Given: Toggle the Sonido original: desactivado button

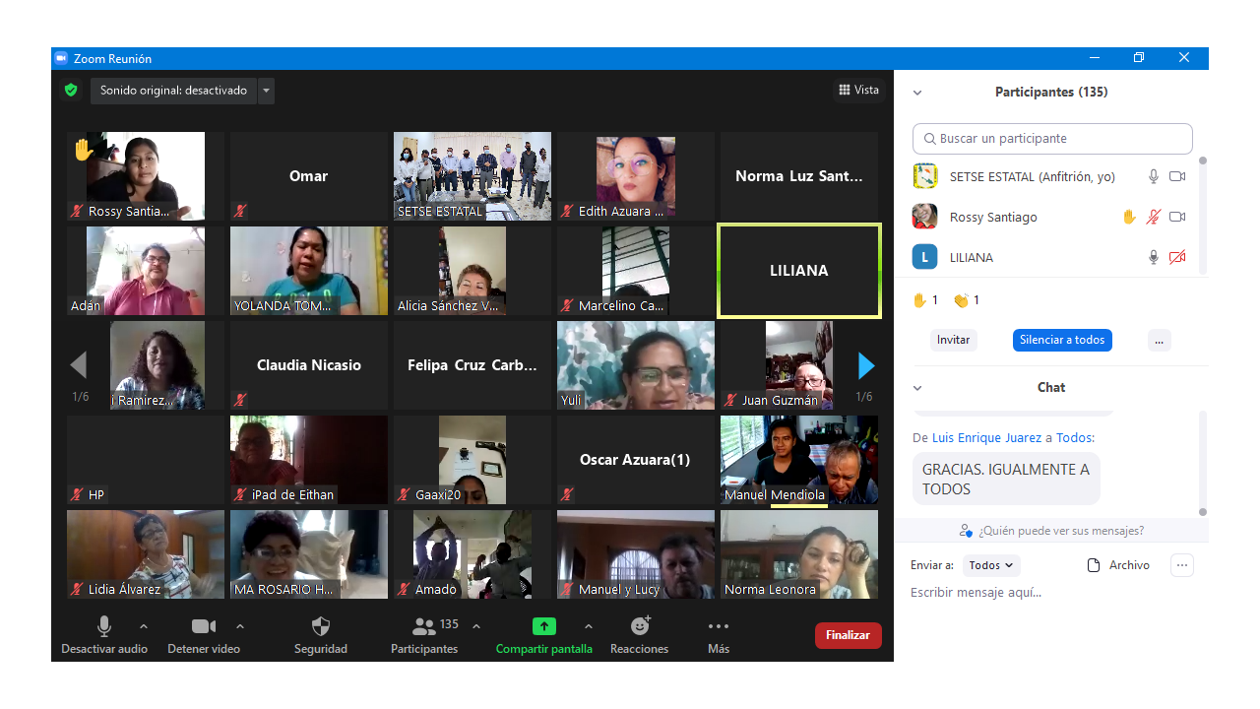Looking at the screenshot, I should click(x=173, y=91).
